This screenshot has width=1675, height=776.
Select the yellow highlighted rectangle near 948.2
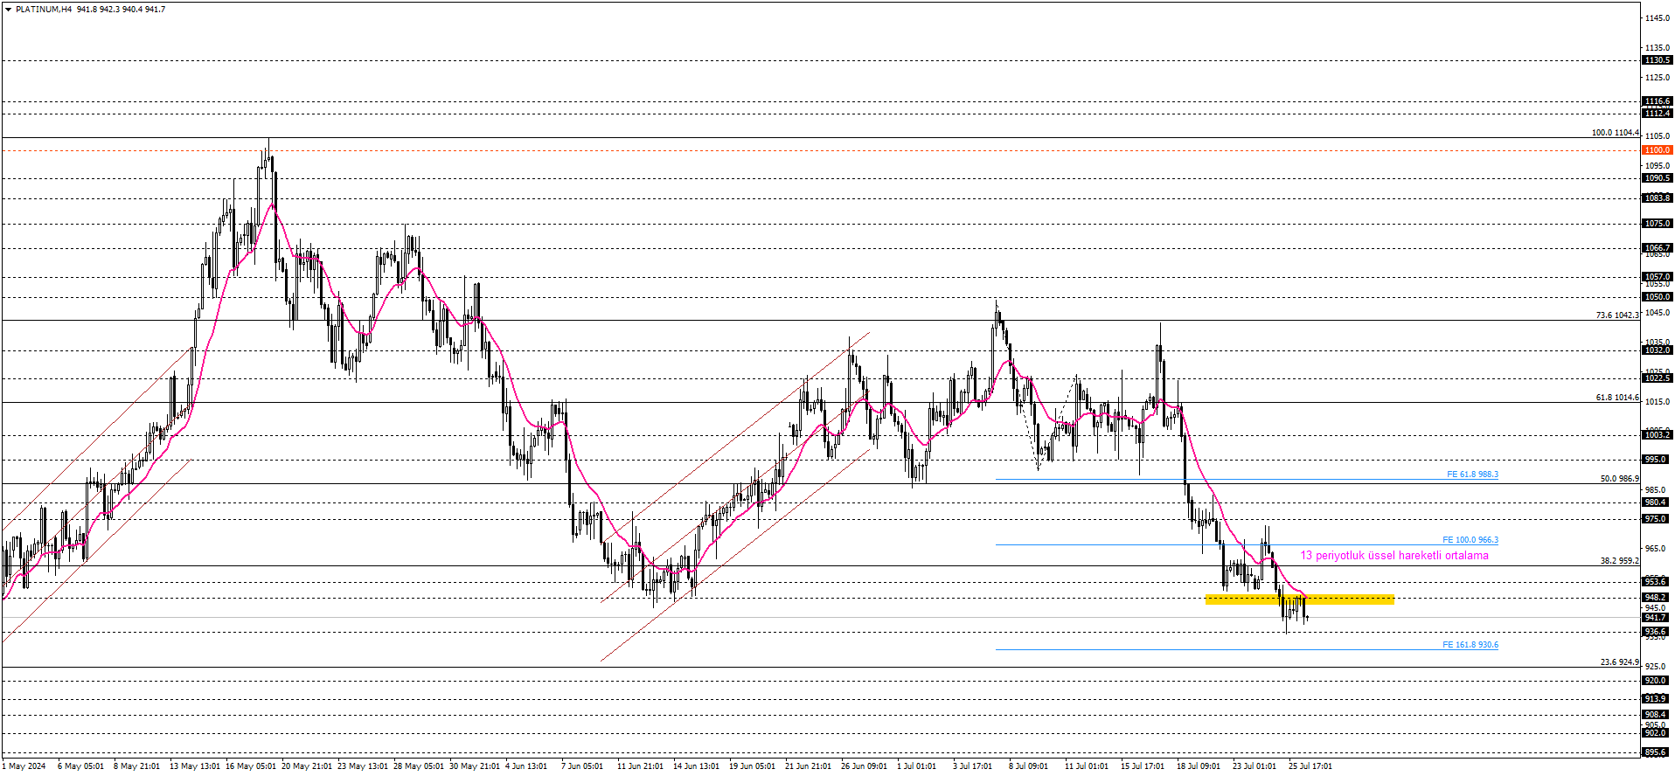1300,599
